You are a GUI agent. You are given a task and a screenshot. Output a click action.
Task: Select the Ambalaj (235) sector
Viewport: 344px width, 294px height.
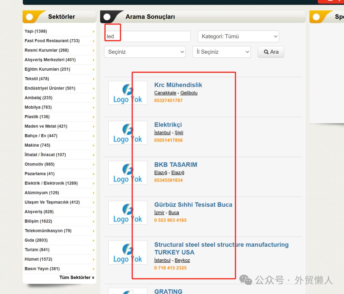coord(39,98)
